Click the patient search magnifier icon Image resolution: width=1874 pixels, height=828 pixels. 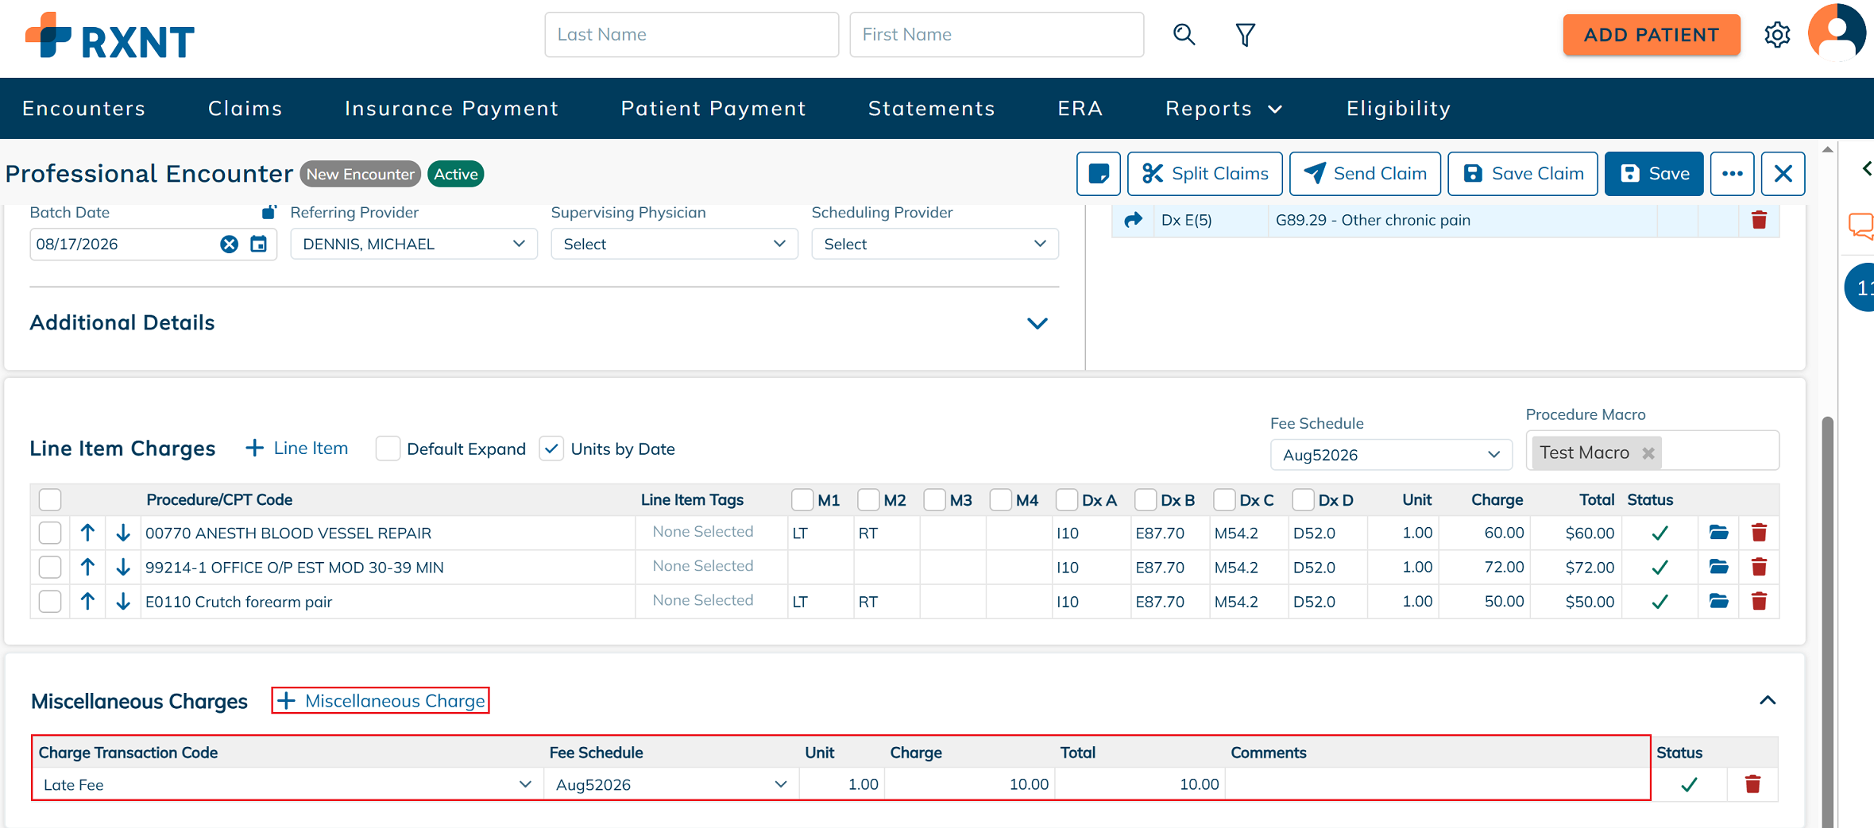[1184, 34]
